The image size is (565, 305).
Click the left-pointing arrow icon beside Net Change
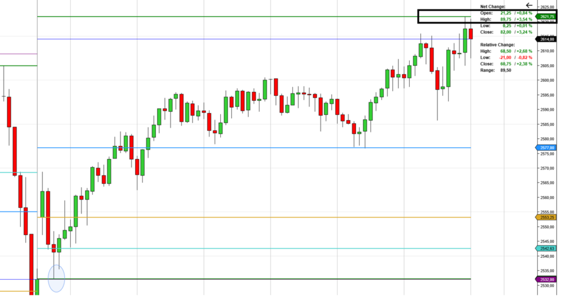point(529,5)
